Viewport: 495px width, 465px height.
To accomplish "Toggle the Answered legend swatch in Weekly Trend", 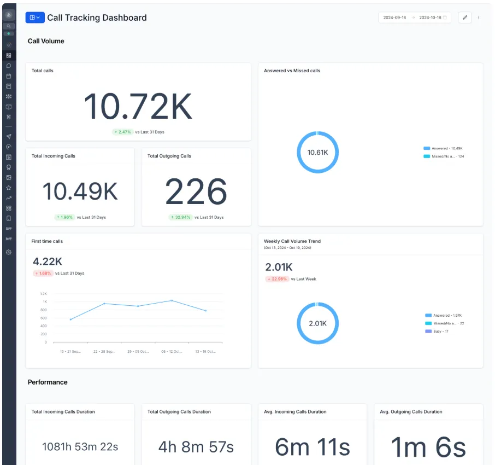I will [x=428, y=316].
